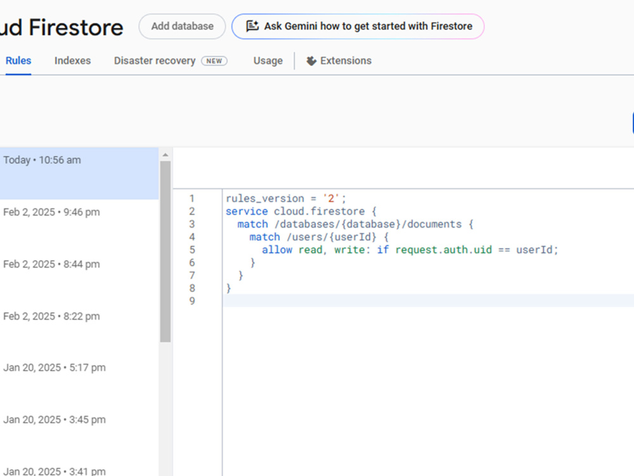
Task: Click Ask Gemini how to get started
Action: click(x=358, y=26)
